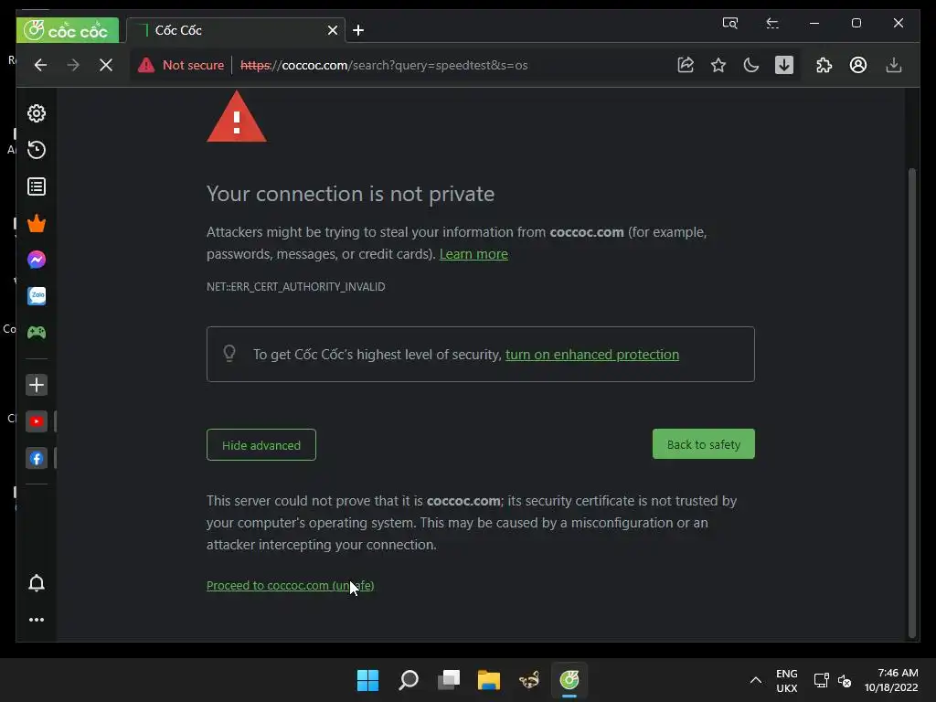936x702 pixels.
Task: Open Facebook sidebar shortcut
Action: [37, 459]
